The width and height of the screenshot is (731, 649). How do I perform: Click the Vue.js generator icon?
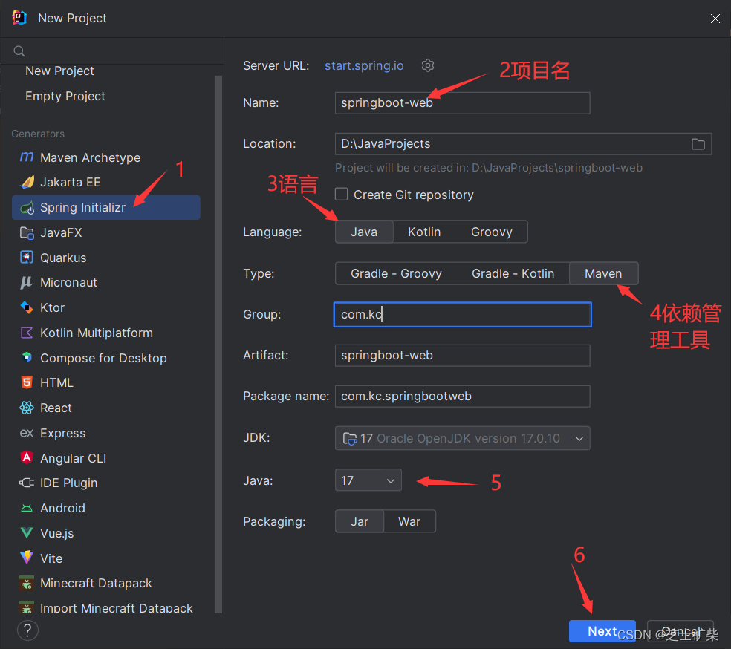pyautogui.click(x=27, y=533)
